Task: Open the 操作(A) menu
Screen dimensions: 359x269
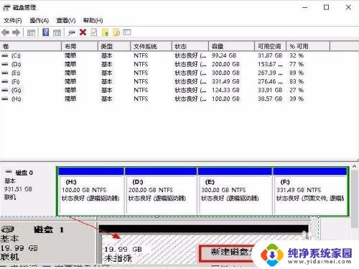Action: click(x=39, y=21)
